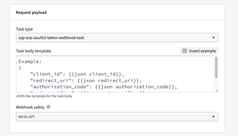The image size is (238, 136).
Task: Click the Request payload heading
Action: coord(31,13)
